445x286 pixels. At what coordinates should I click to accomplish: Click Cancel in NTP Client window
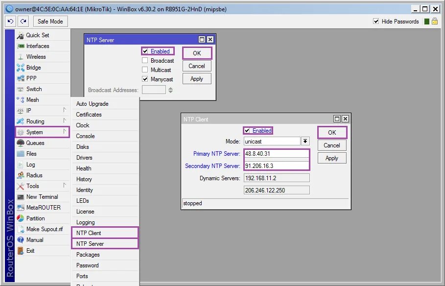332,145
